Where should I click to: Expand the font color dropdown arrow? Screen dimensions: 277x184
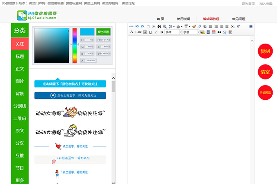(135, 32)
